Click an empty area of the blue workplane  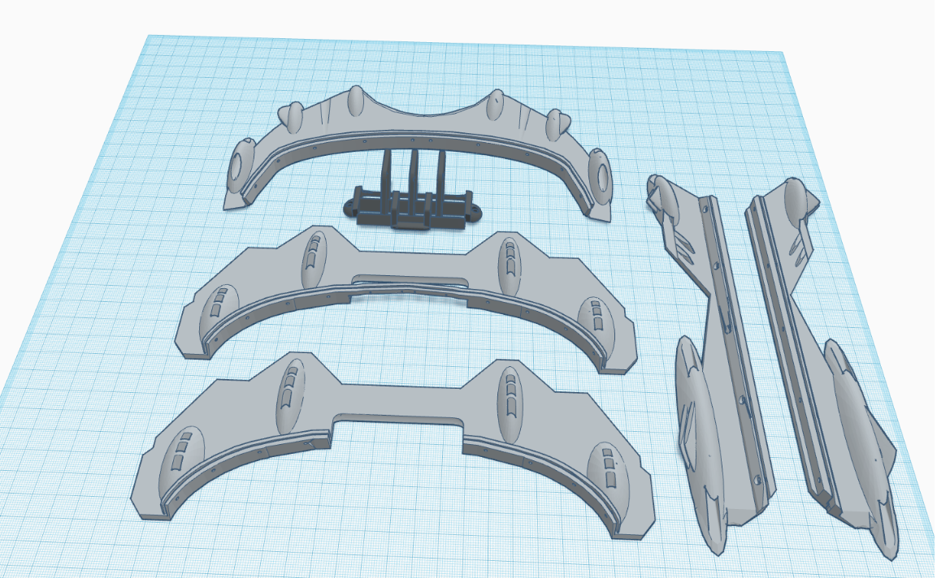coord(488,536)
